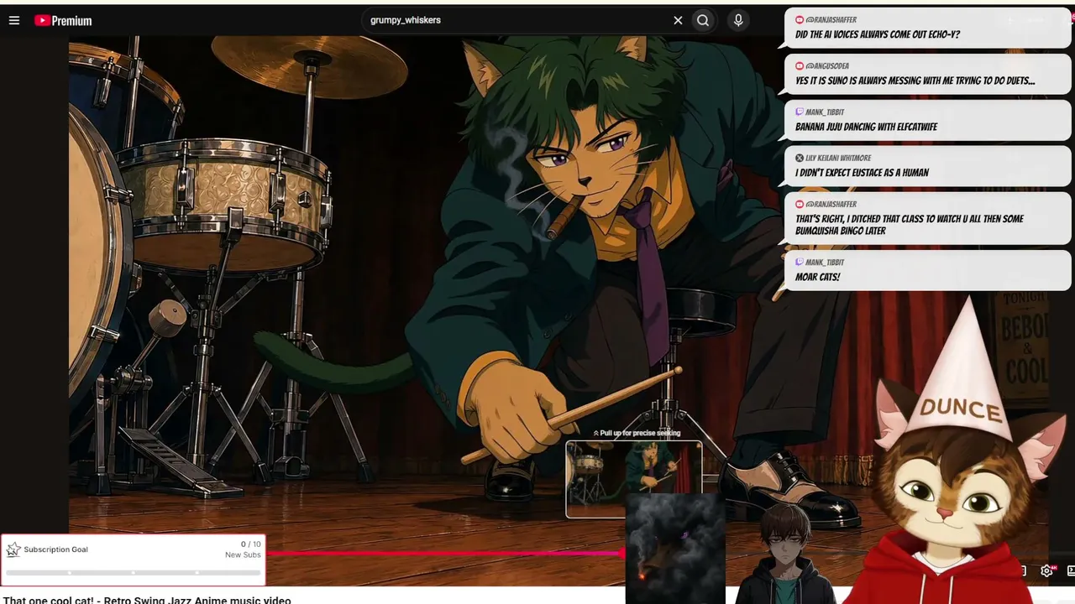Click the Subscription Goal progress bar
The width and height of the screenshot is (1075, 604).
(x=133, y=573)
